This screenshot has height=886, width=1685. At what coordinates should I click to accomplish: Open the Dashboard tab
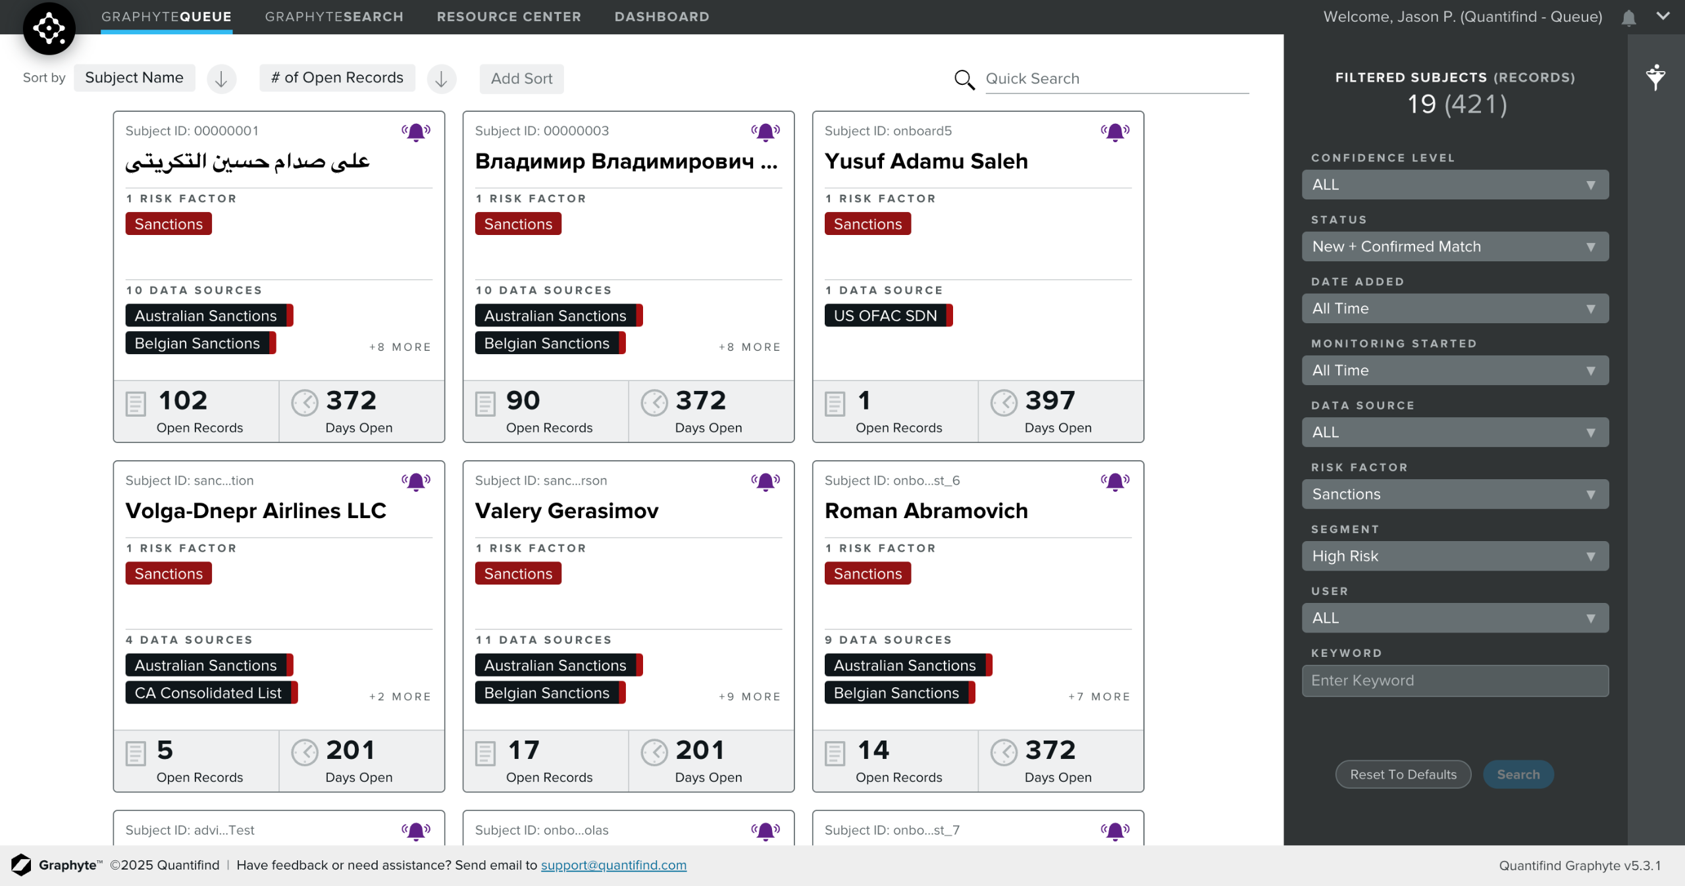(x=661, y=16)
